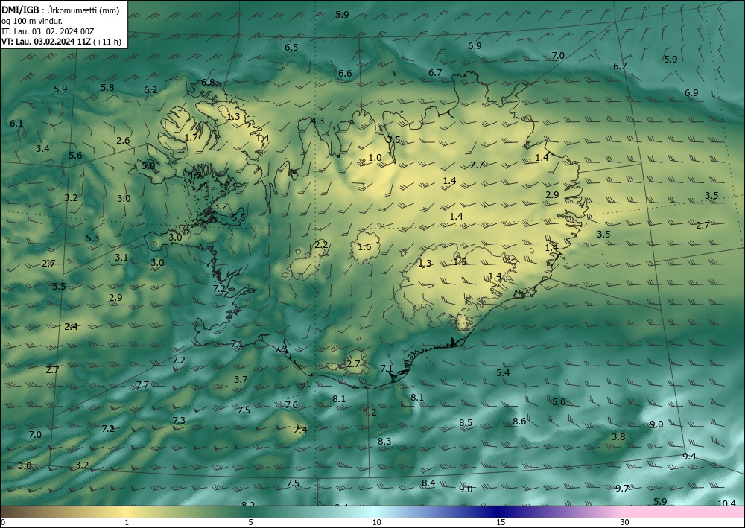
Task: Click the 3.1 value label
Action: click(121, 258)
